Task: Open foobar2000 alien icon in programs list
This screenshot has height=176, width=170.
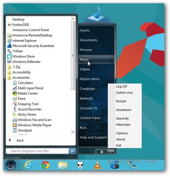Action: pyautogui.click(x=9, y=25)
